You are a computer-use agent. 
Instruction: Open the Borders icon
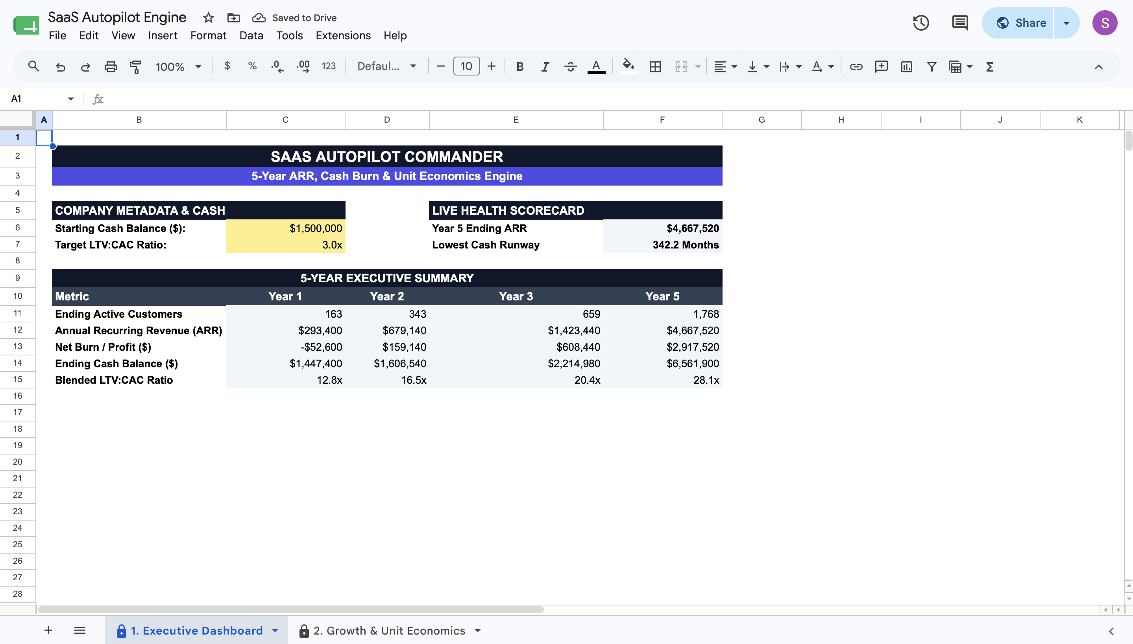tap(655, 66)
